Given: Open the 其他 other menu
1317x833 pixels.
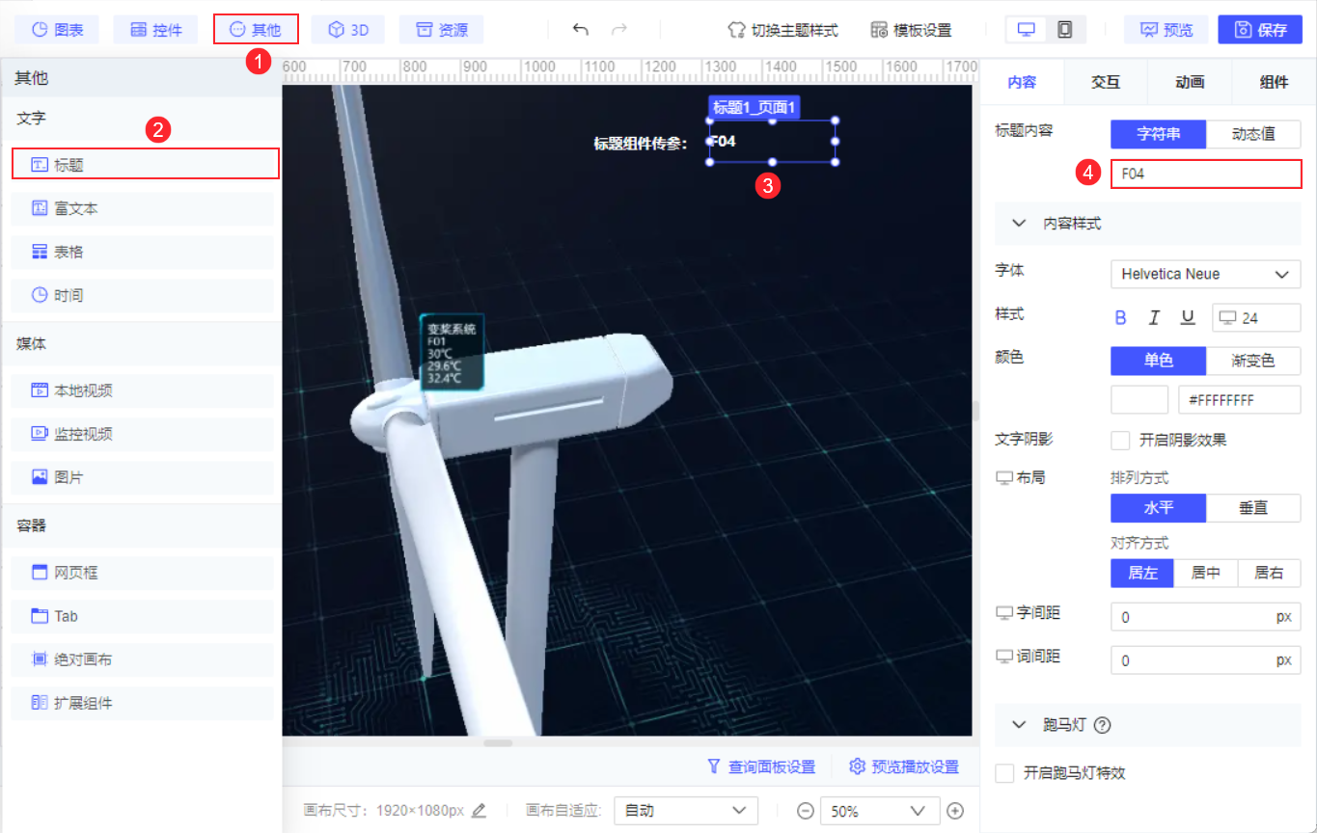Looking at the screenshot, I should click(x=256, y=30).
